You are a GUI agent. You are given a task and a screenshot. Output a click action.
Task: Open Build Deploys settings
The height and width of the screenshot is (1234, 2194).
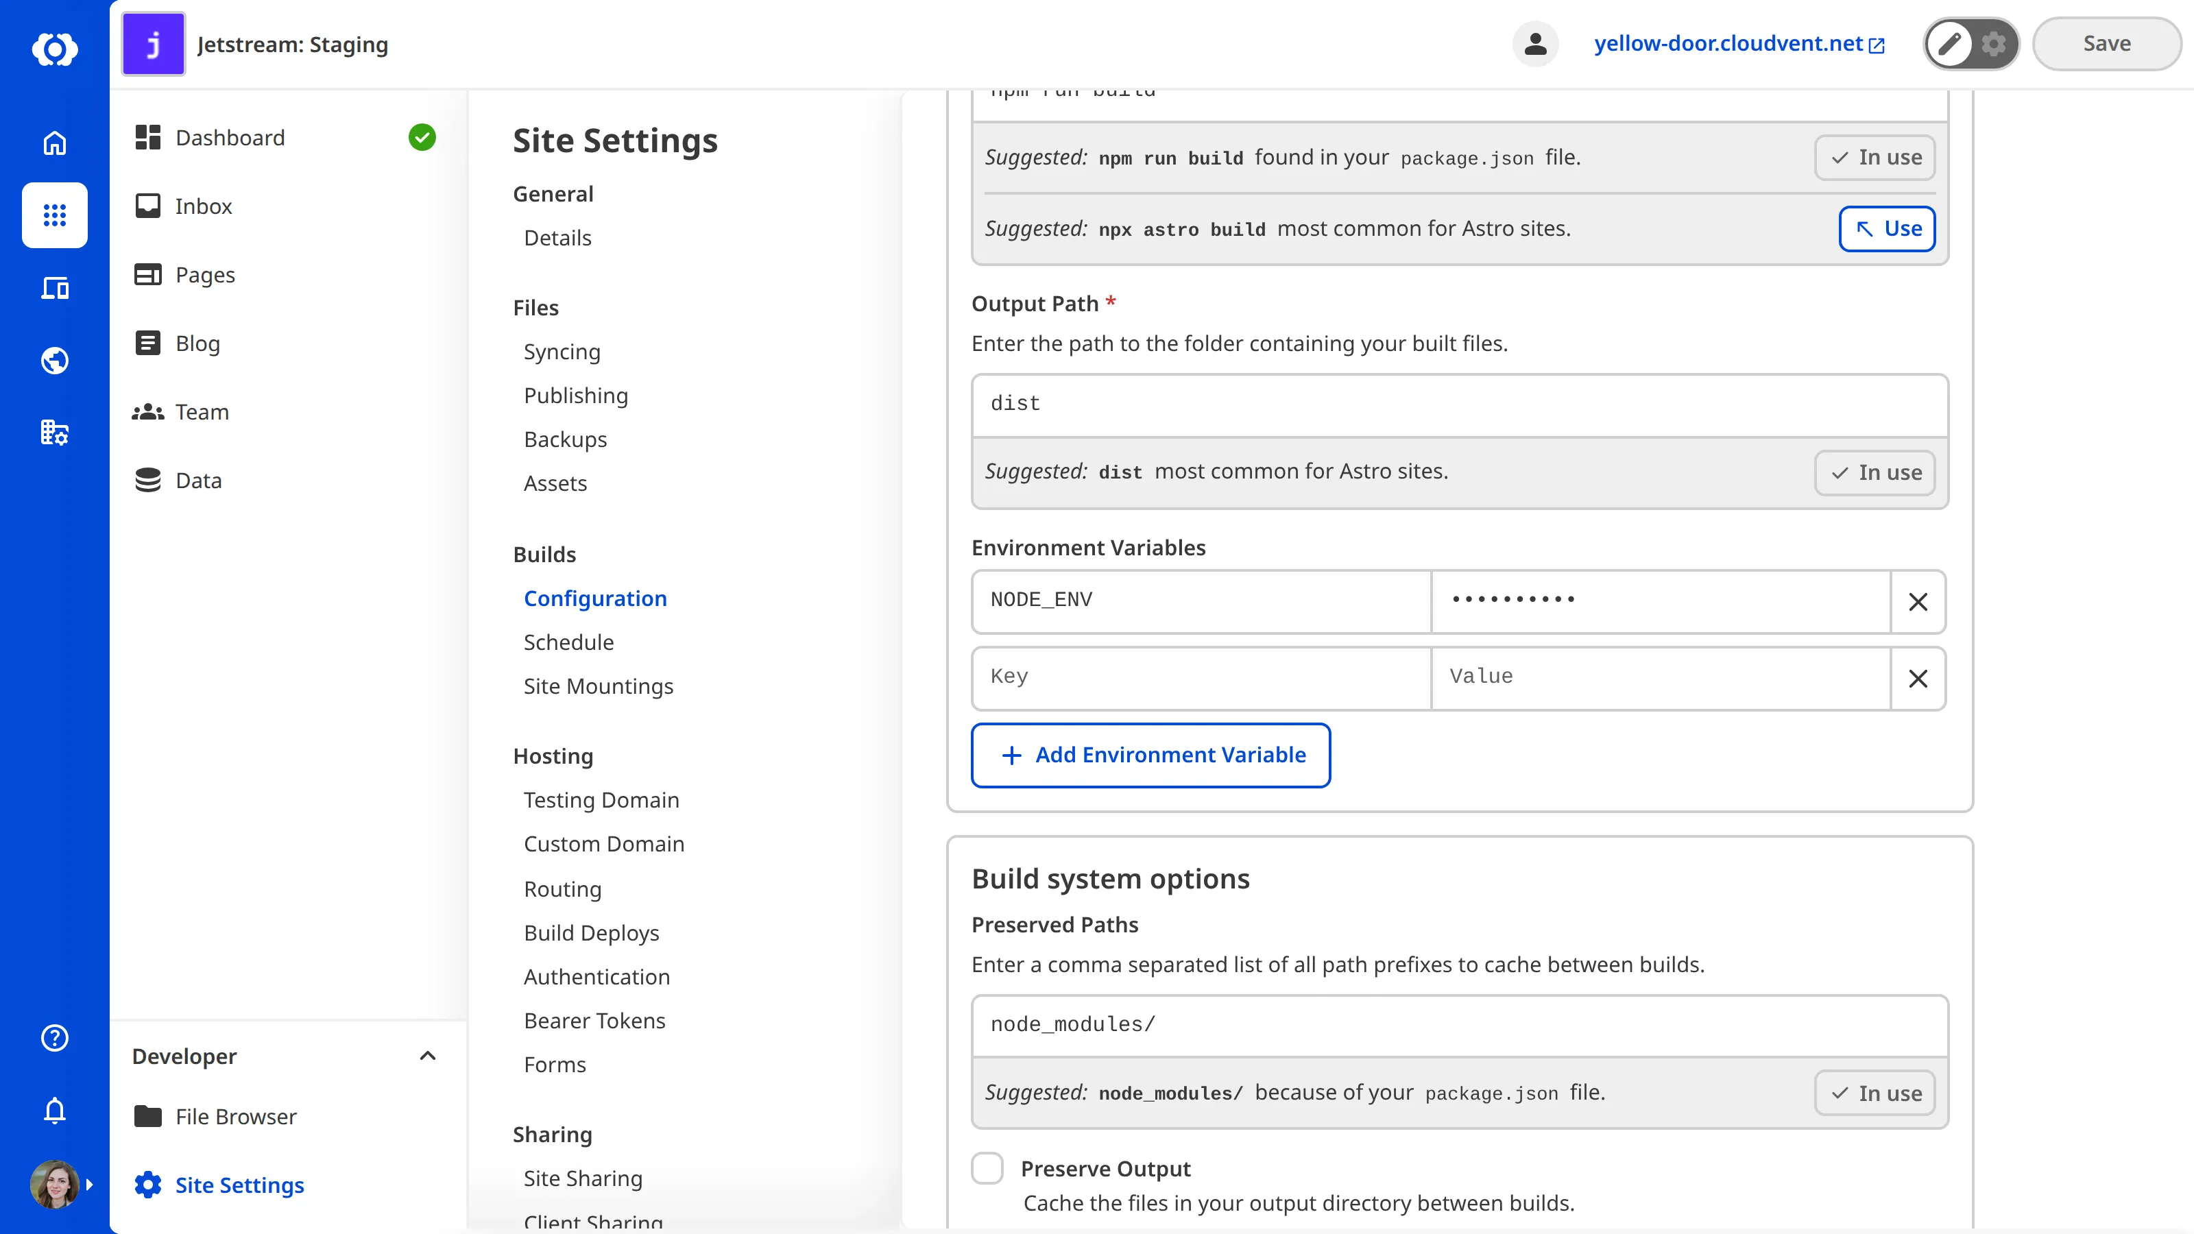pos(591,932)
